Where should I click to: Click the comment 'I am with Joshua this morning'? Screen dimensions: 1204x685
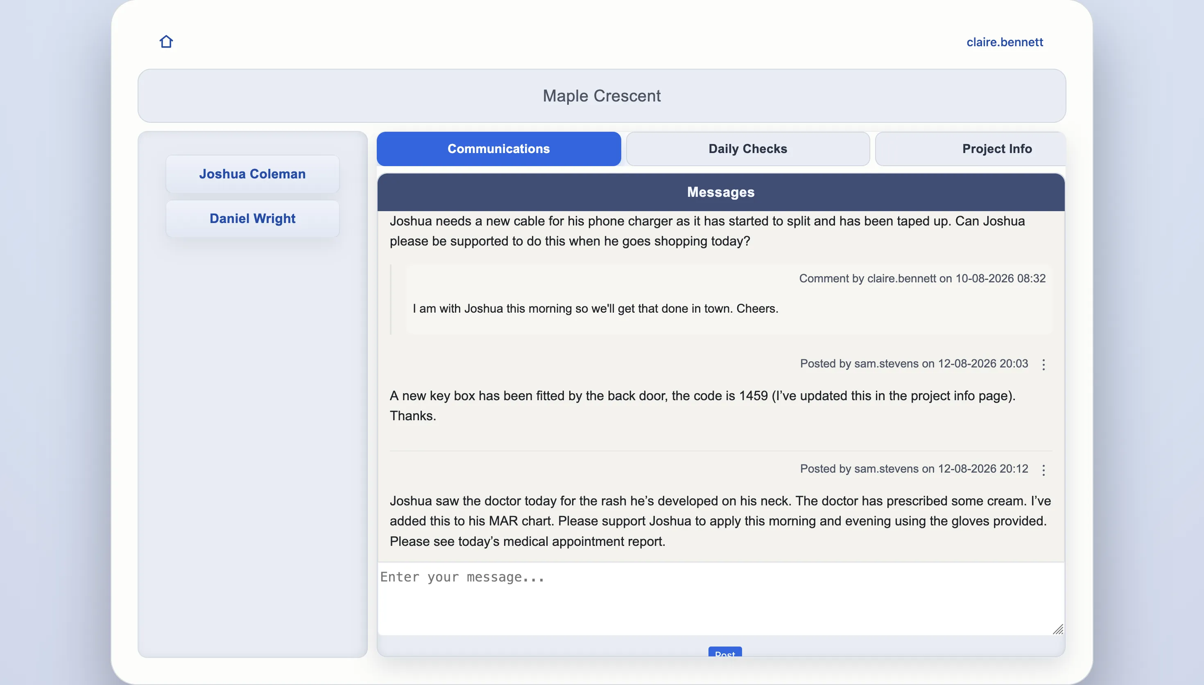pyautogui.click(x=595, y=308)
